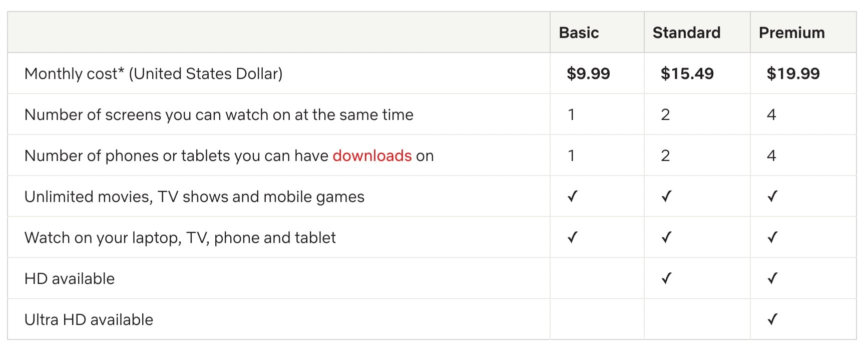Click Premium's simultaneous screens count of 4

[771, 115]
